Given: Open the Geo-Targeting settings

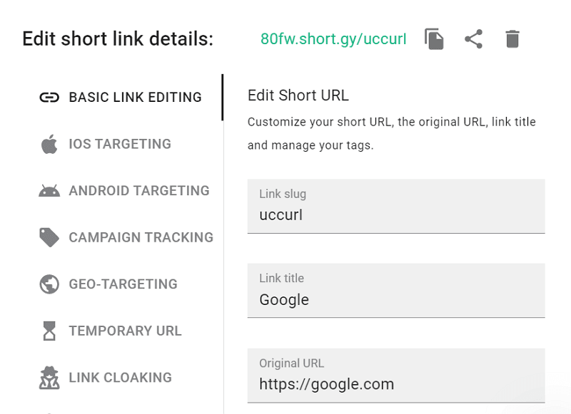Looking at the screenshot, I should point(122,284).
